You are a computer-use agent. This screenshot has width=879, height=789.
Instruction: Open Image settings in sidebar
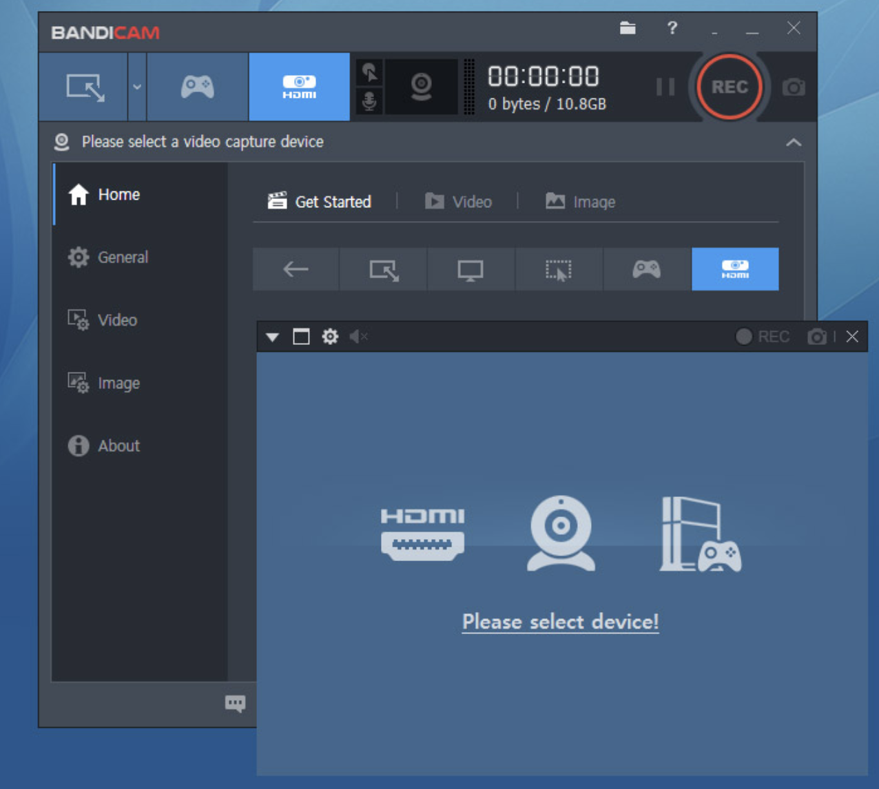(x=141, y=383)
